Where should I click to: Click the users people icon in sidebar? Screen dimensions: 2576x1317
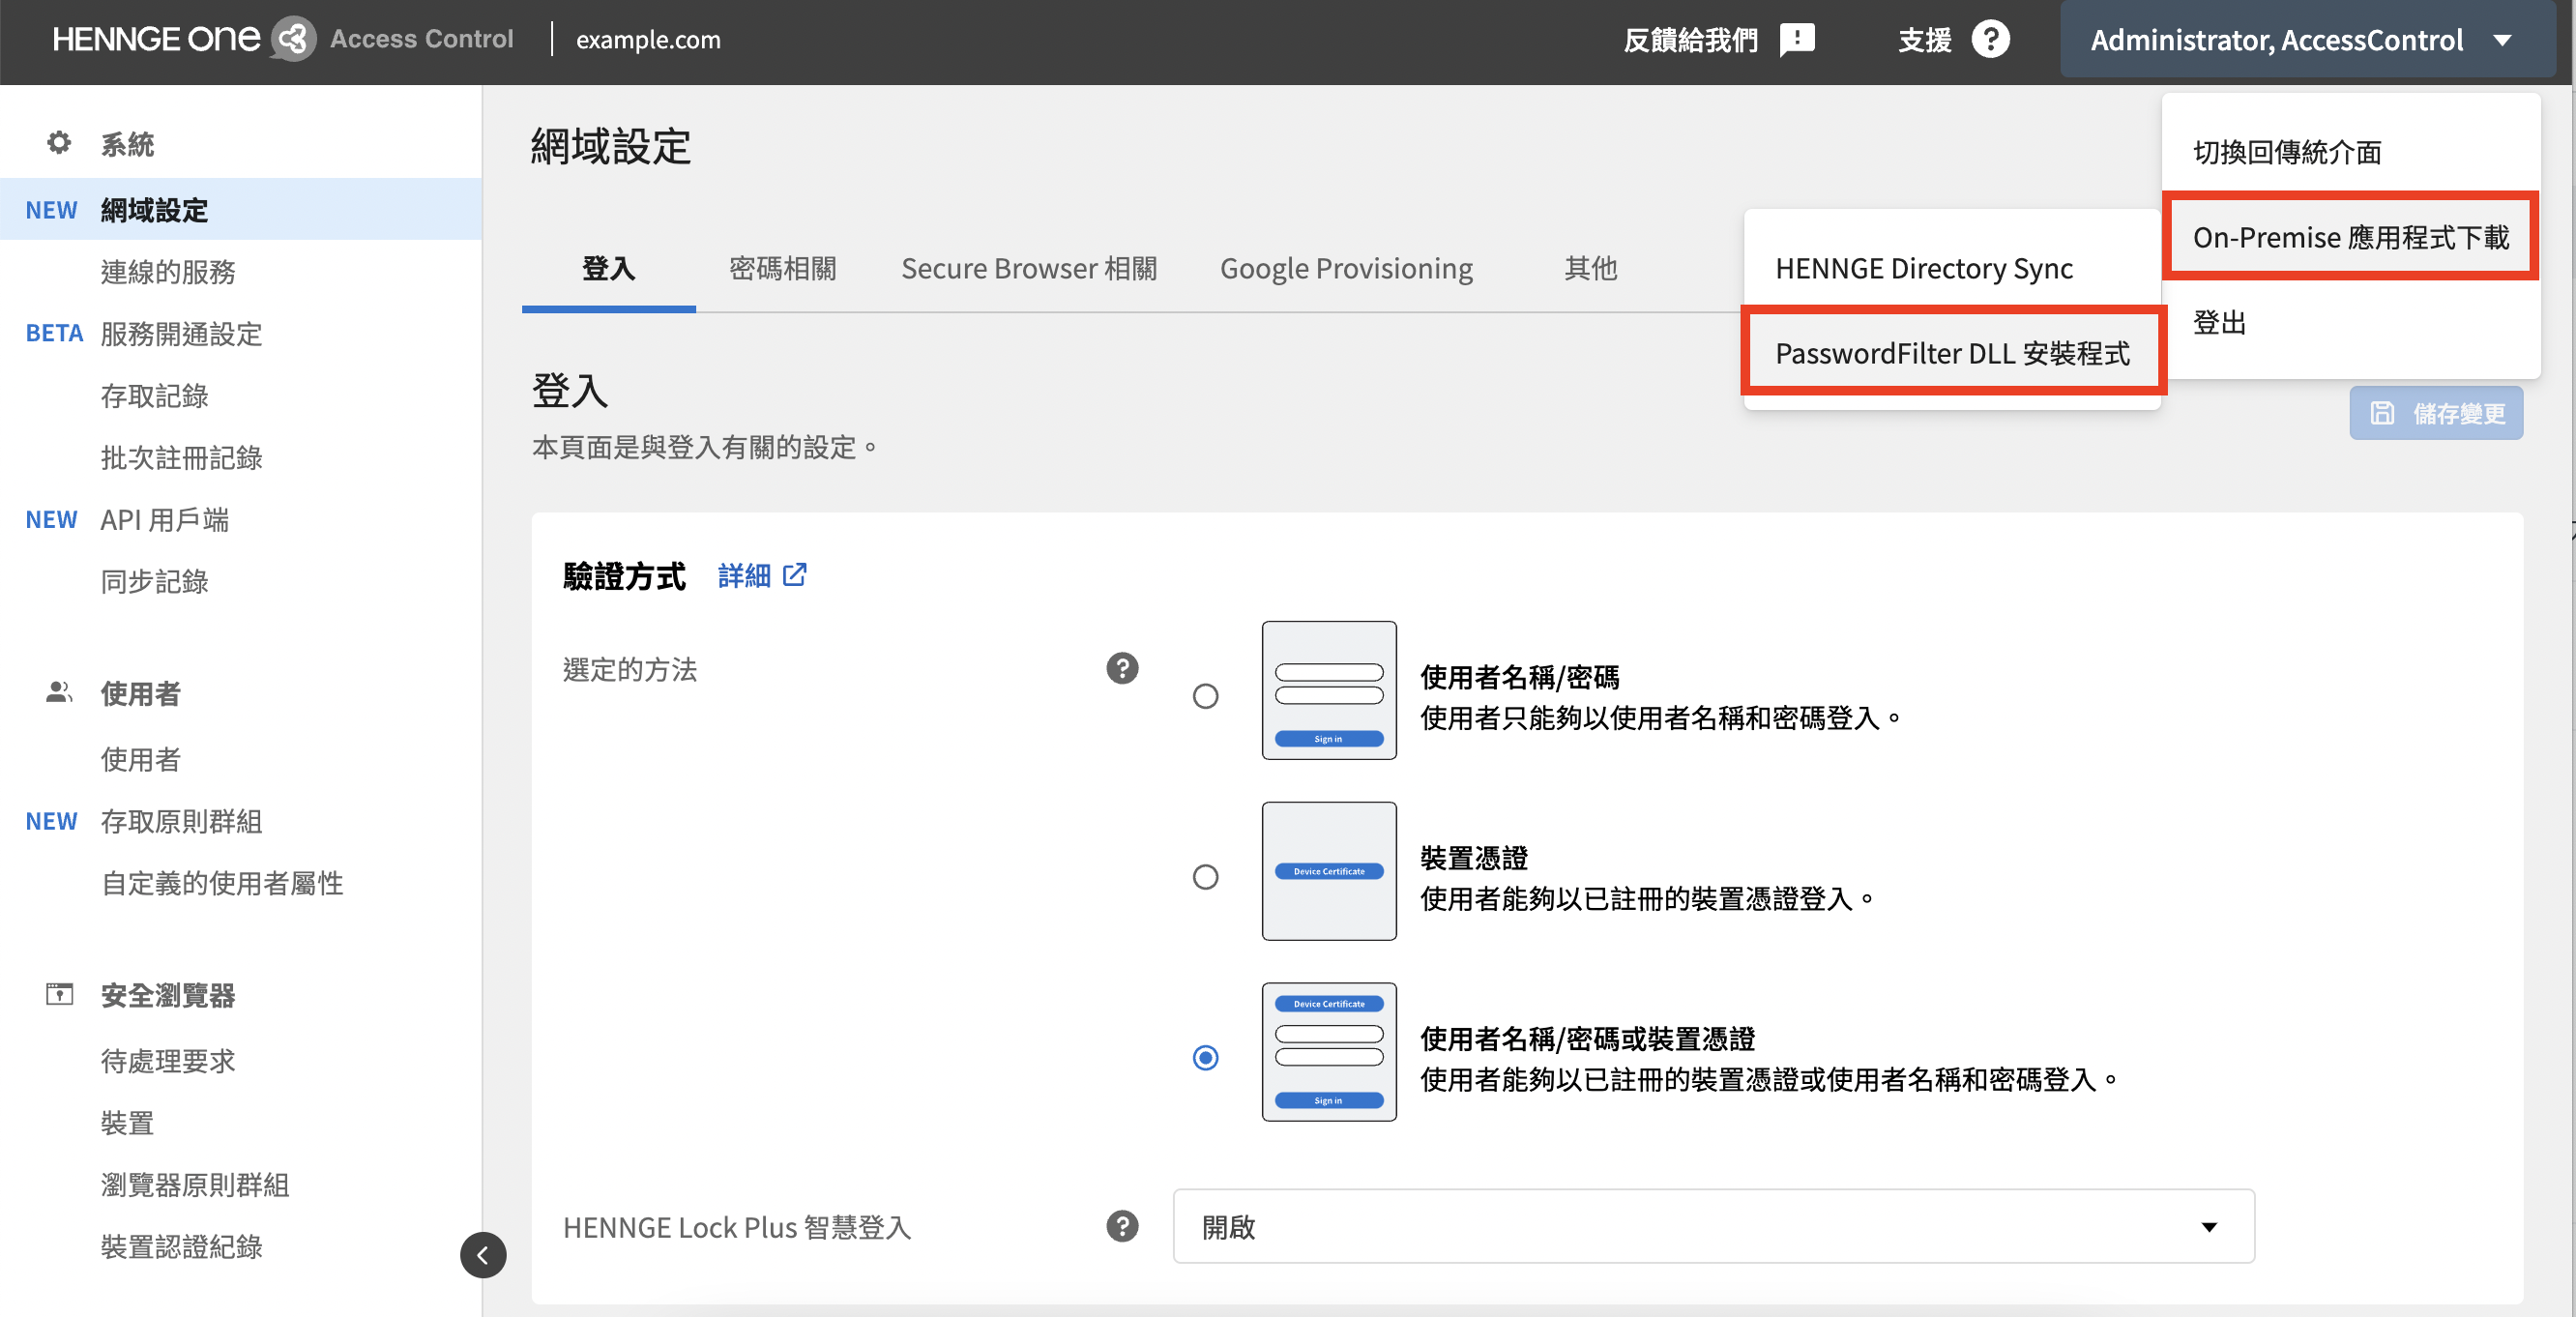pyautogui.click(x=59, y=692)
